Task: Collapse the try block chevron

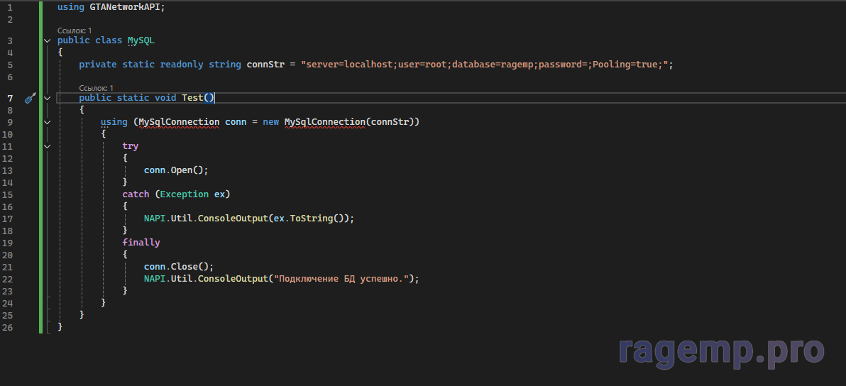Action: click(x=48, y=146)
